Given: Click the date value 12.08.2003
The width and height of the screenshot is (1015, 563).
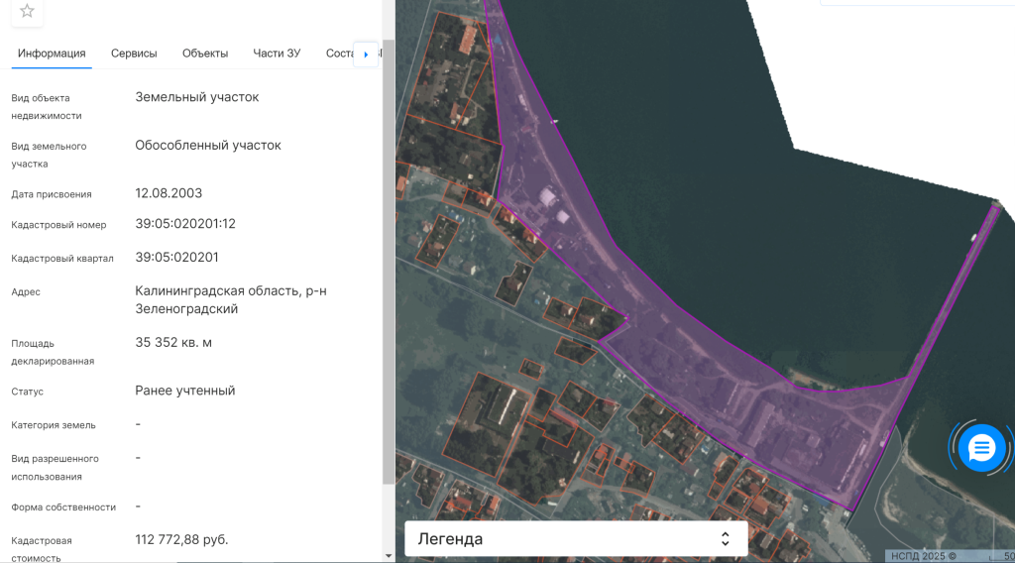Looking at the screenshot, I should (x=169, y=193).
